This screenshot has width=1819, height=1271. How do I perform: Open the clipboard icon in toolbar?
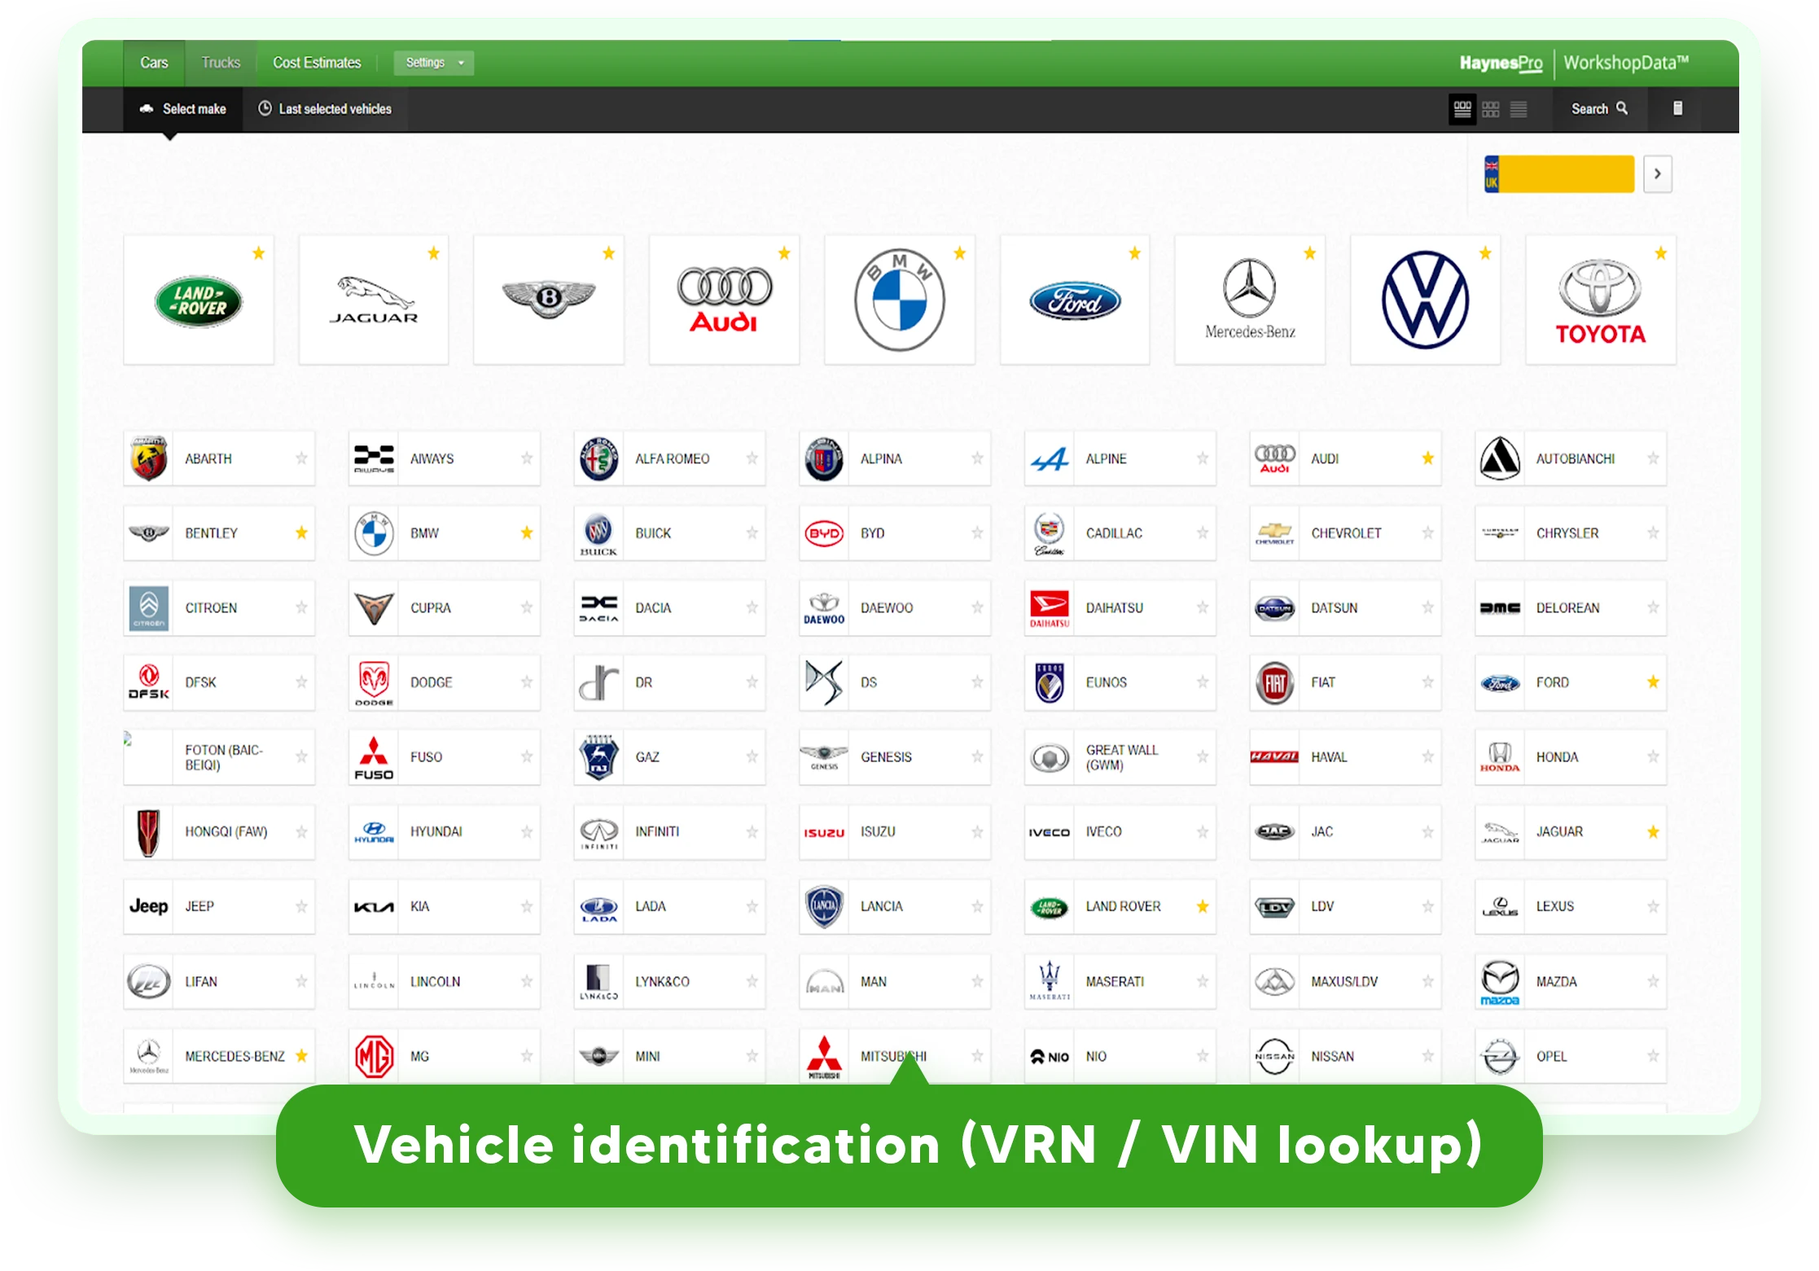1677,108
